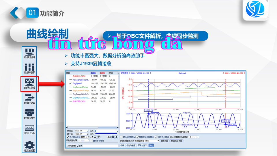Select the EngMomentOfIne... signal row

pos(92,98)
